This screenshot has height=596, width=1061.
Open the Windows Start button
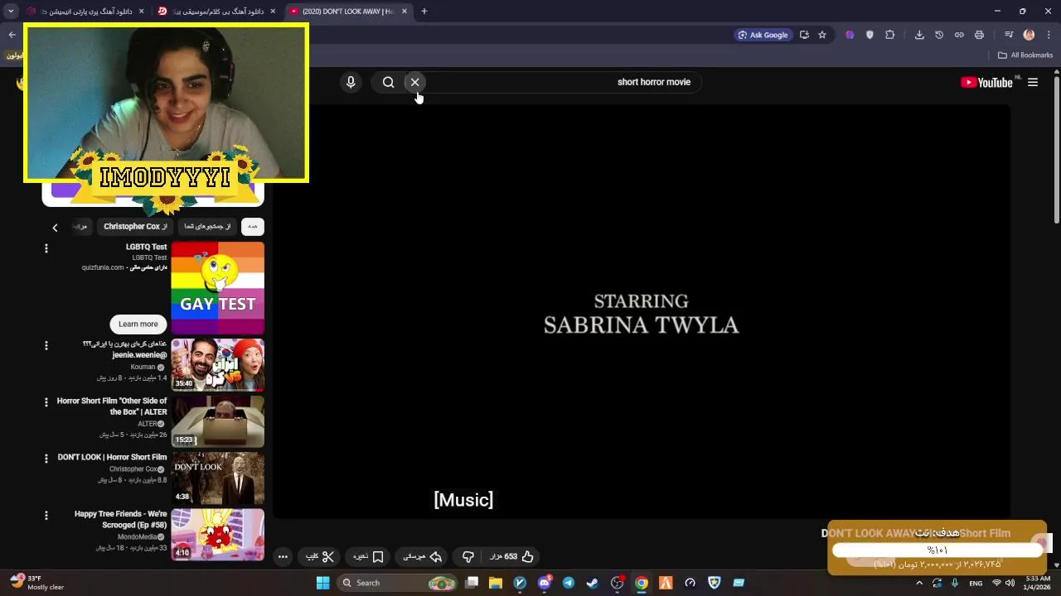pos(323,583)
